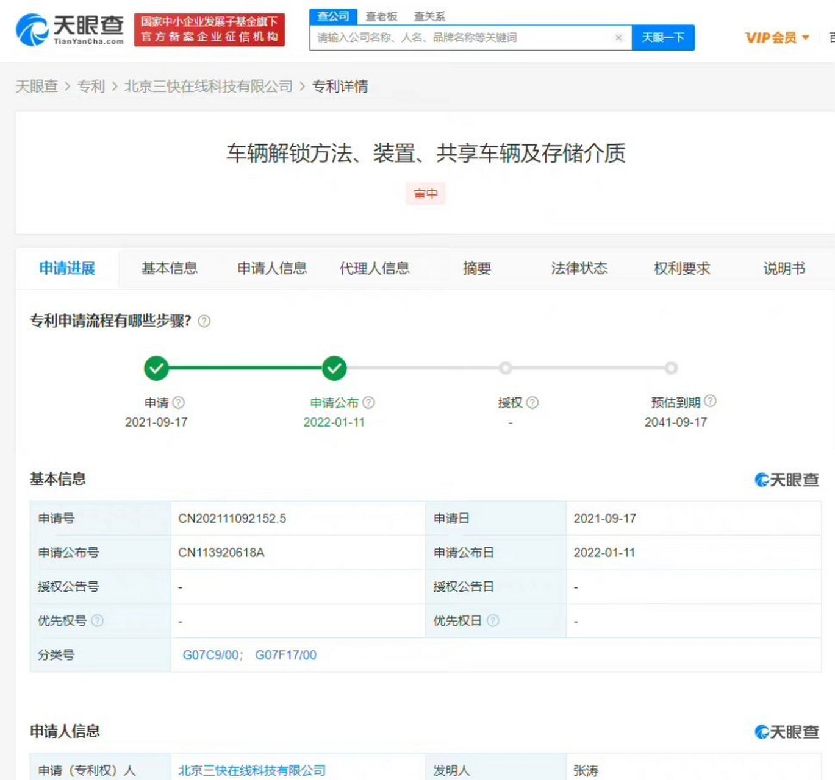Click the patent title heading

click(426, 153)
